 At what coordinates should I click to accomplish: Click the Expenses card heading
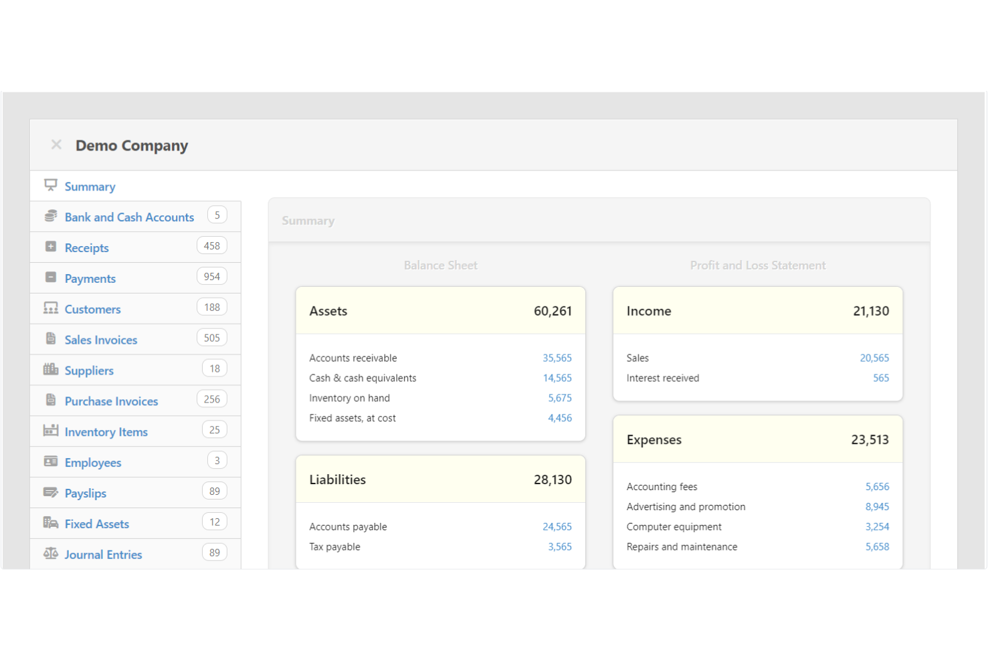(x=654, y=440)
